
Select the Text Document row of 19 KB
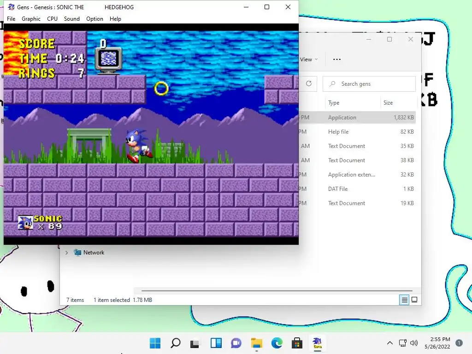coord(357,203)
